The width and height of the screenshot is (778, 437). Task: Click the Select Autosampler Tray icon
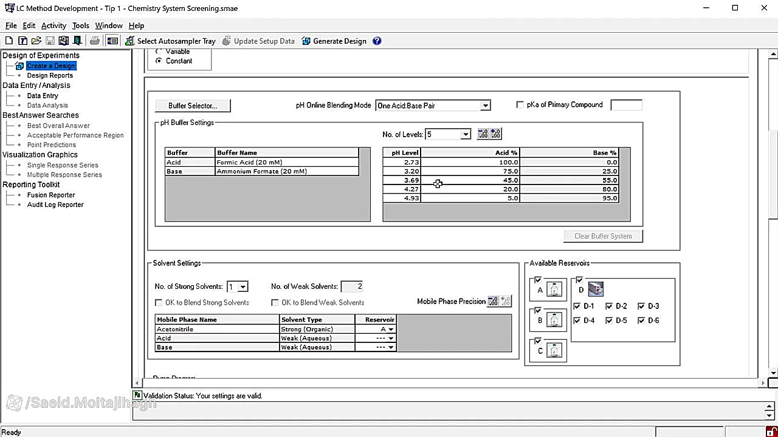pos(130,41)
